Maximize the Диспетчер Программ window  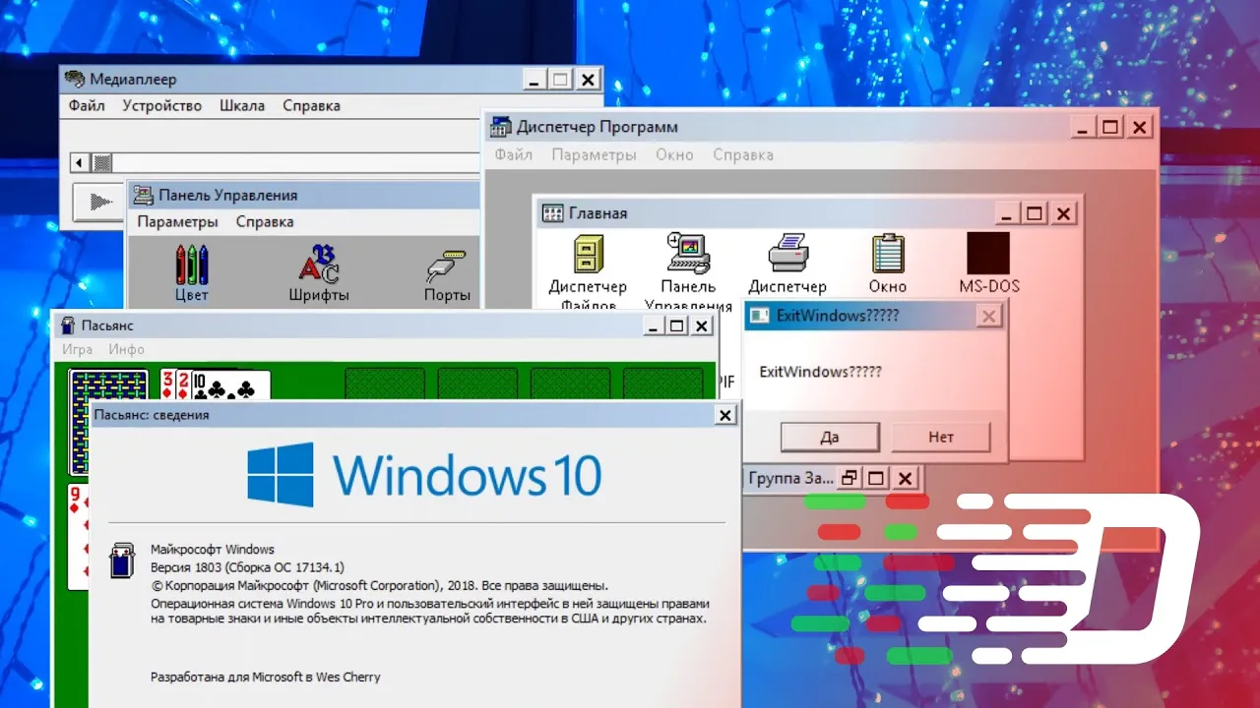point(1109,127)
